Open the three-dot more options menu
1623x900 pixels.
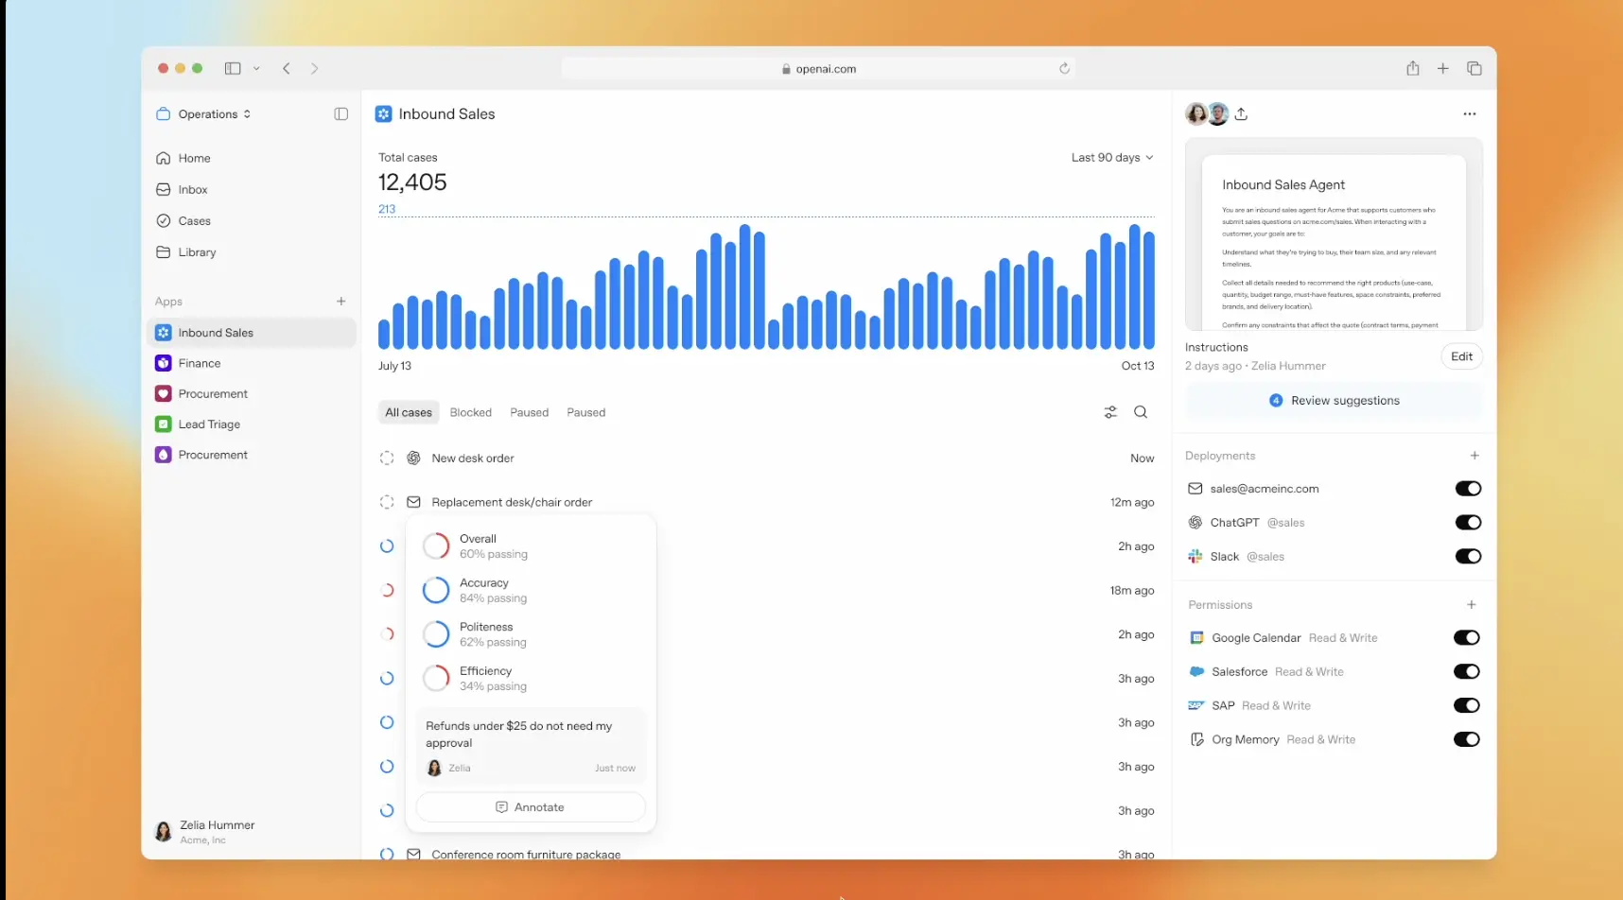click(1469, 114)
